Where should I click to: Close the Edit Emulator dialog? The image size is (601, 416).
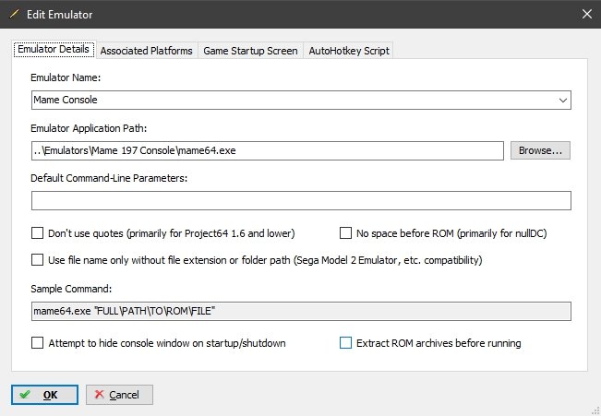[587, 14]
